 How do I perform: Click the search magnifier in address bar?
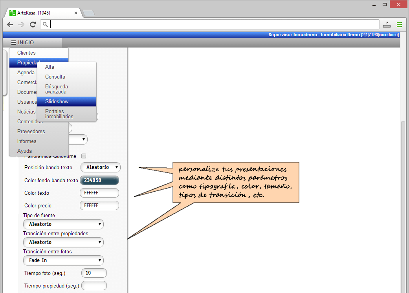pos(46,25)
